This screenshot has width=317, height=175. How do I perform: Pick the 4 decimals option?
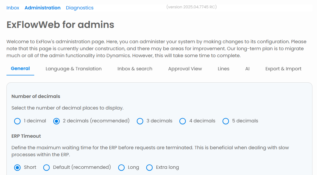click(x=182, y=121)
